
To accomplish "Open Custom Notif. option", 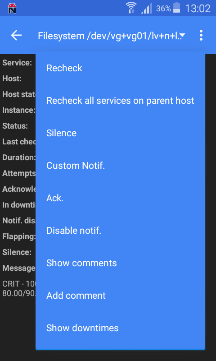I will point(120,166).
